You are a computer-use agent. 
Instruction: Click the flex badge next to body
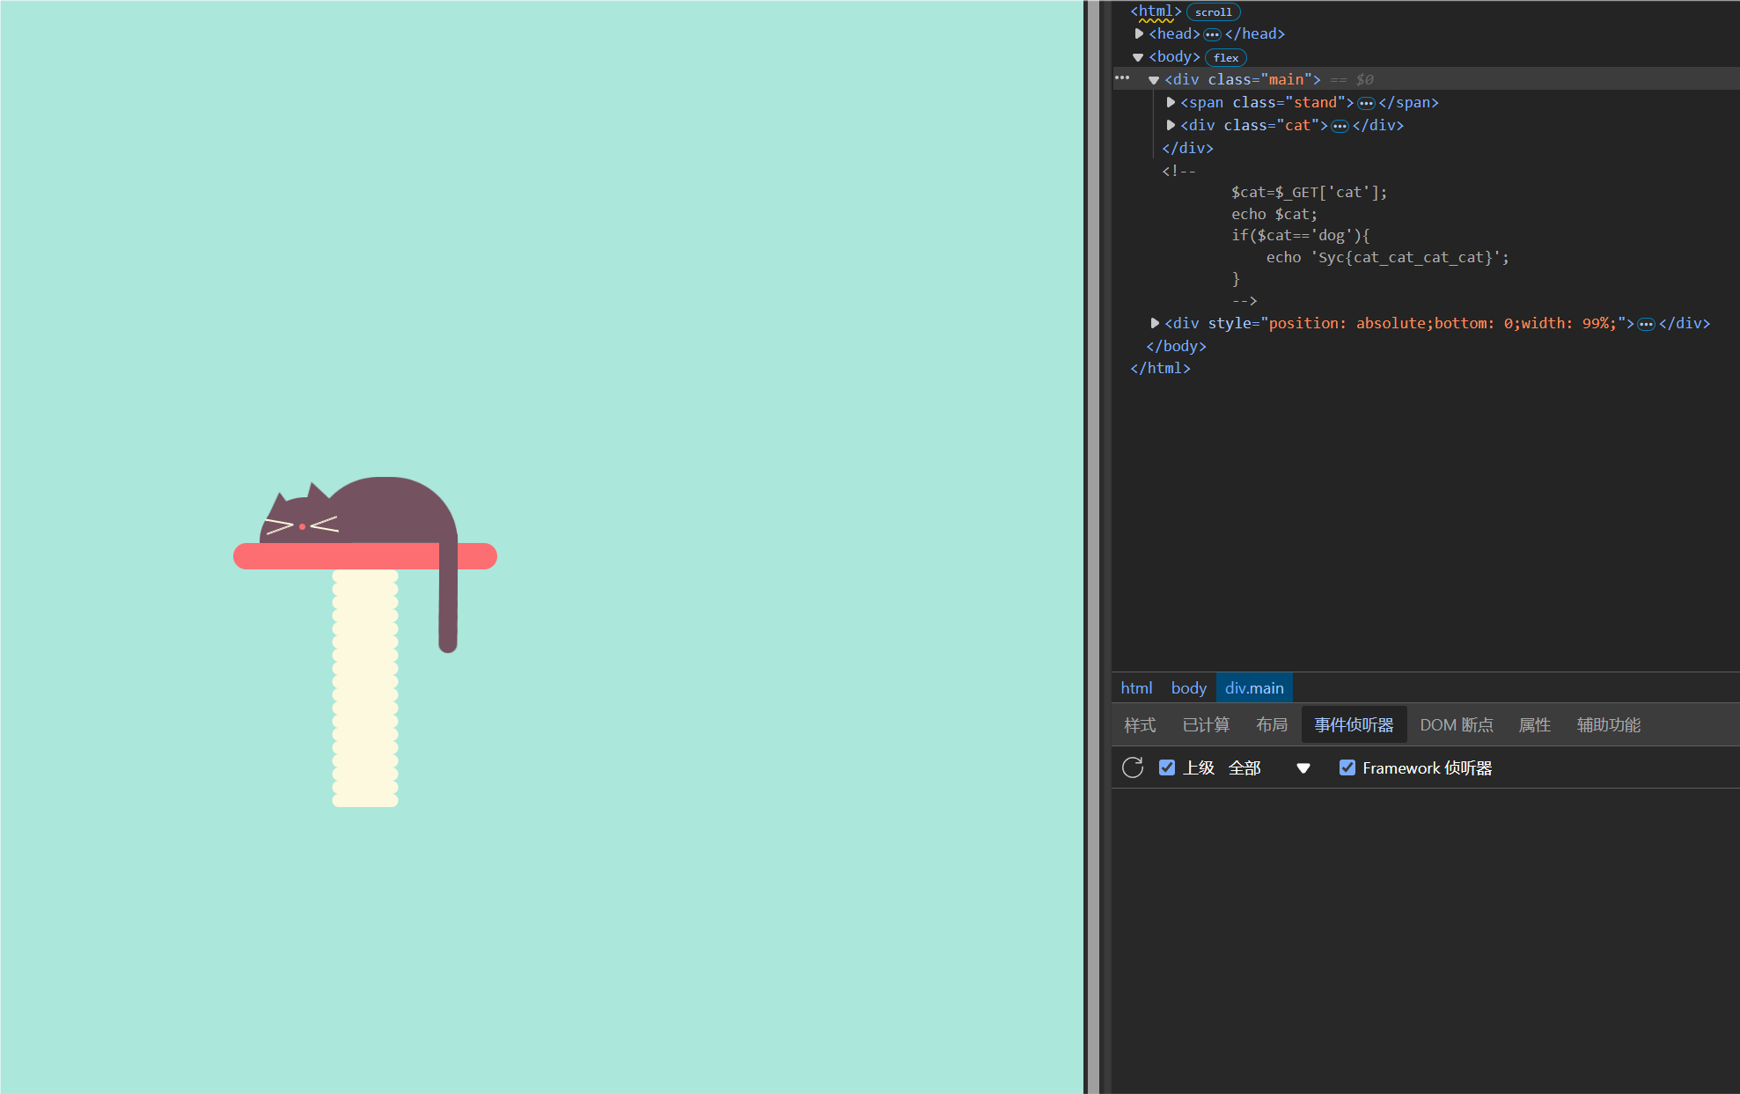coord(1226,57)
